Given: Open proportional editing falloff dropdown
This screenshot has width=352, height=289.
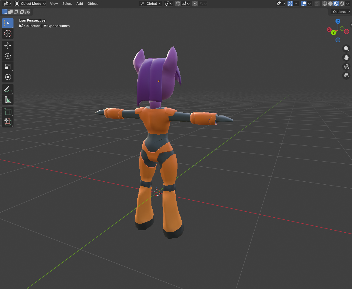Looking at the screenshot, I should point(203,4).
